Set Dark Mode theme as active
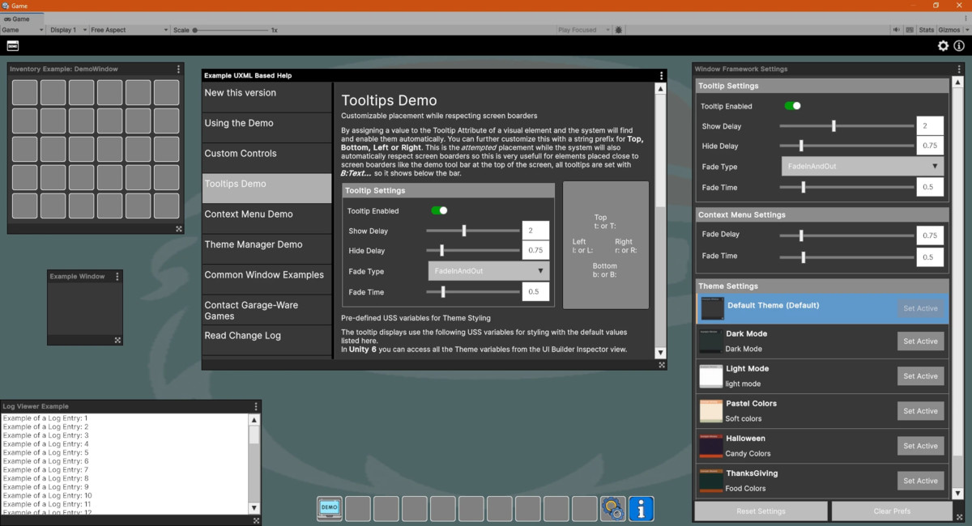This screenshot has width=972, height=526. point(920,341)
